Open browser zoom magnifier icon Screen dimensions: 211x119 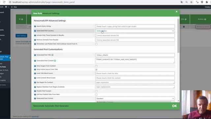(x=187, y=2)
